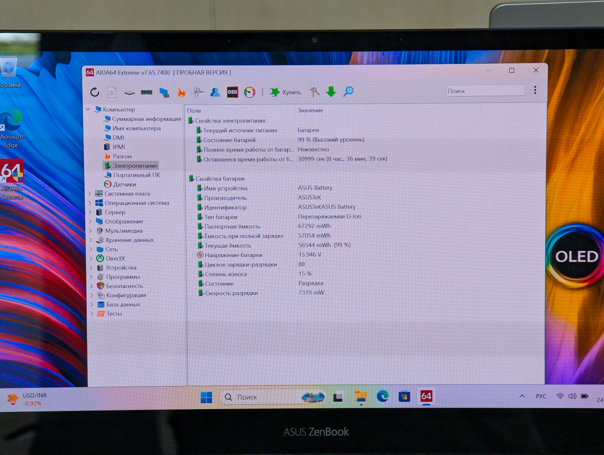Open the OSD panel icon
This screenshot has width=604, height=455.
pos(232,92)
